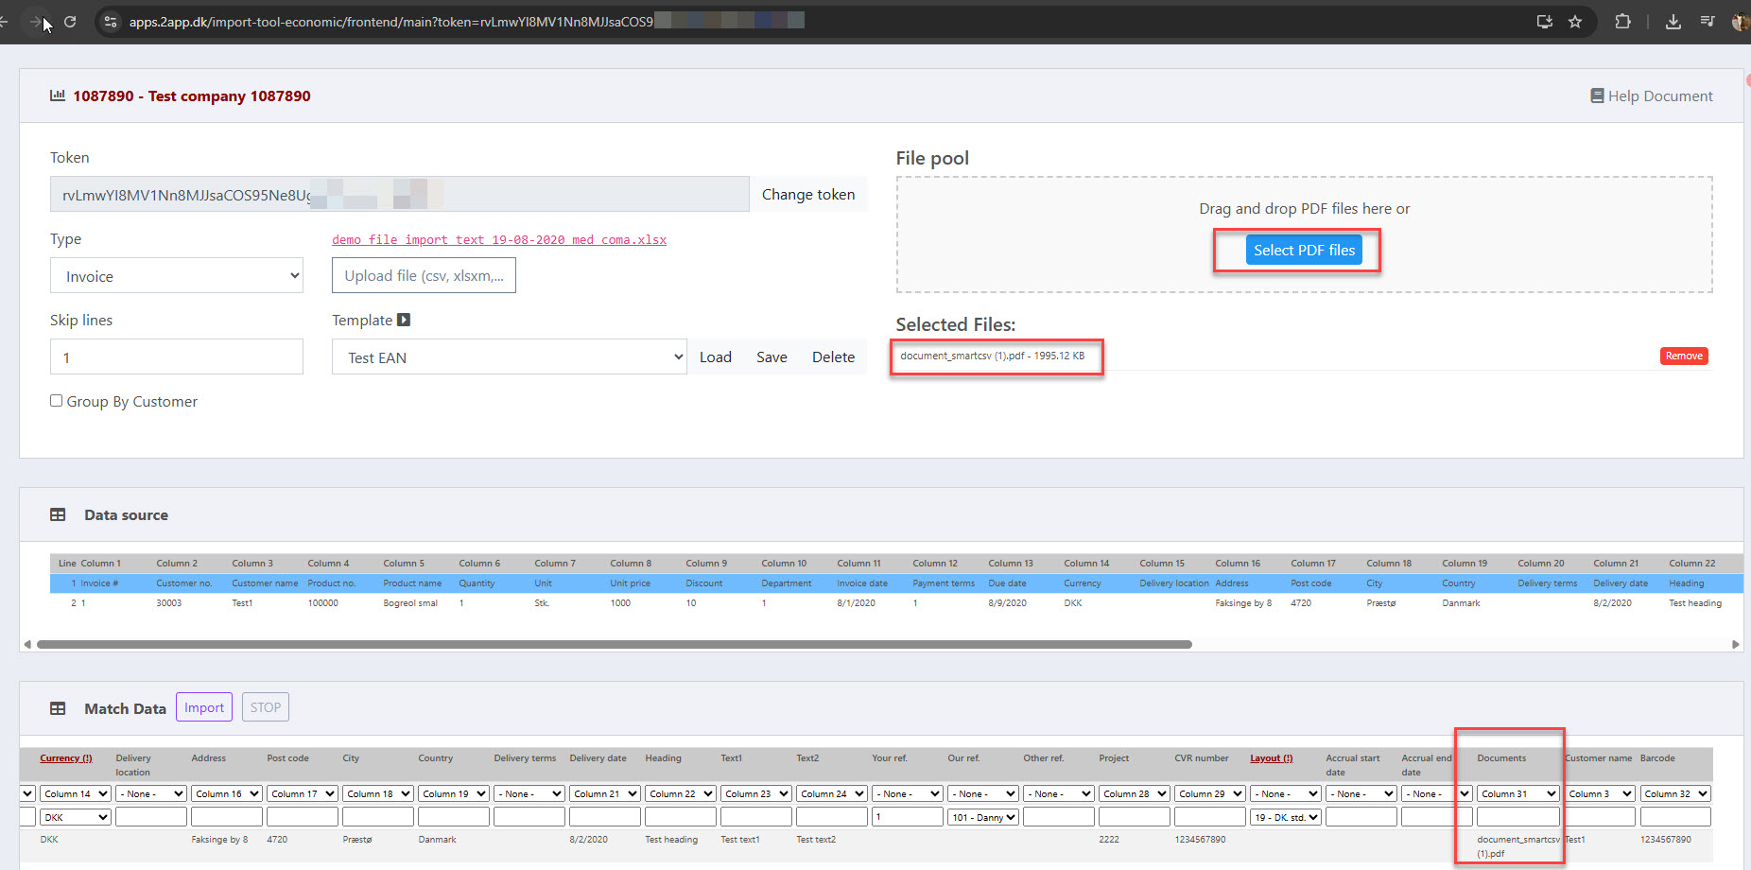Open the Our ref. dropdown showing 101 - Danny

(982, 817)
